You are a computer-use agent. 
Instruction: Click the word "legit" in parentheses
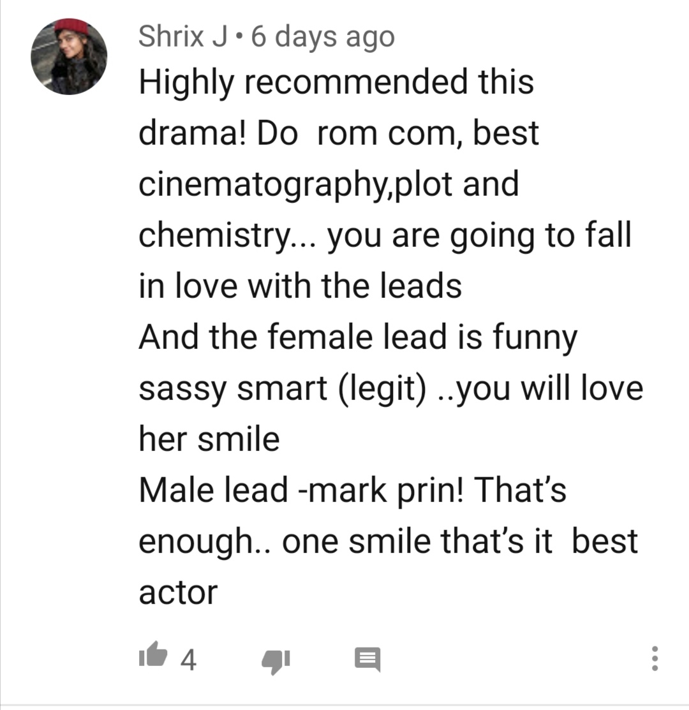[x=382, y=389]
